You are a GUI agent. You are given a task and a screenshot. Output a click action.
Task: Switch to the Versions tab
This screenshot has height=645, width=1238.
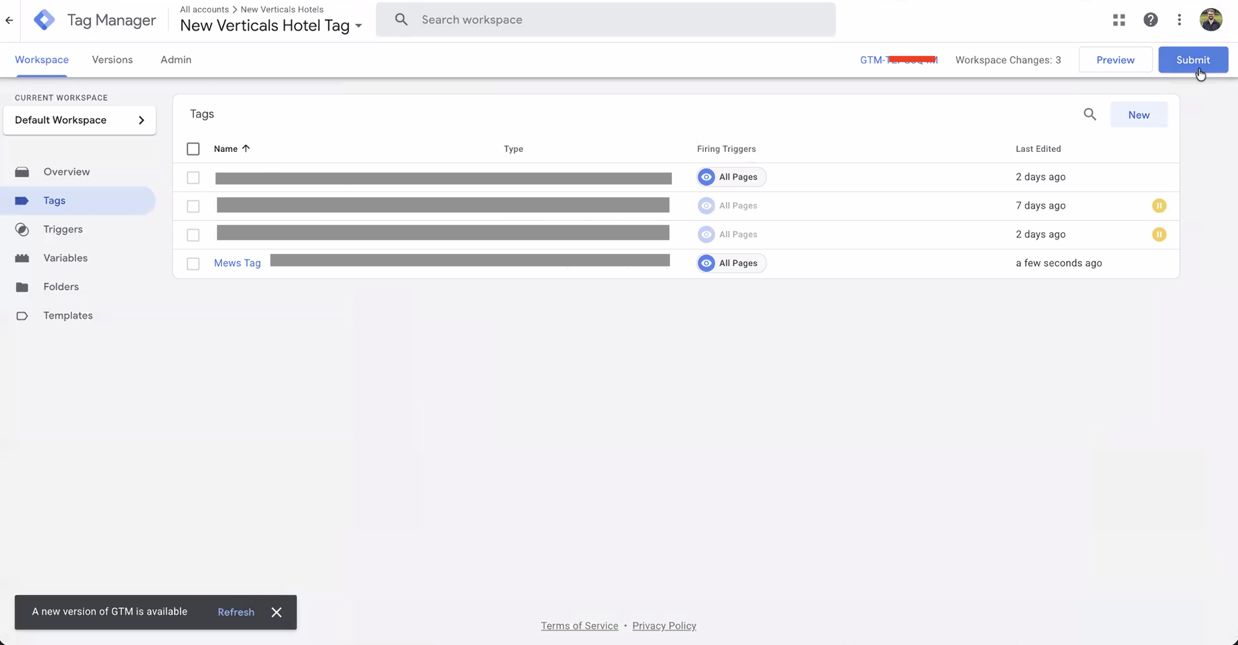point(112,60)
